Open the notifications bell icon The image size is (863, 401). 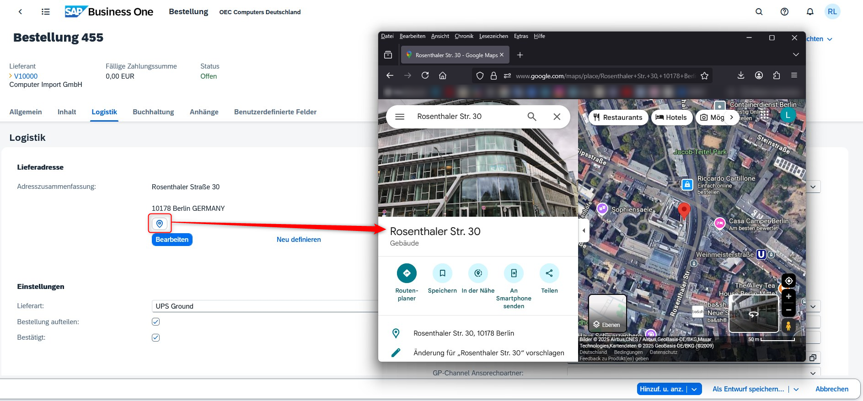(x=809, y=12)
